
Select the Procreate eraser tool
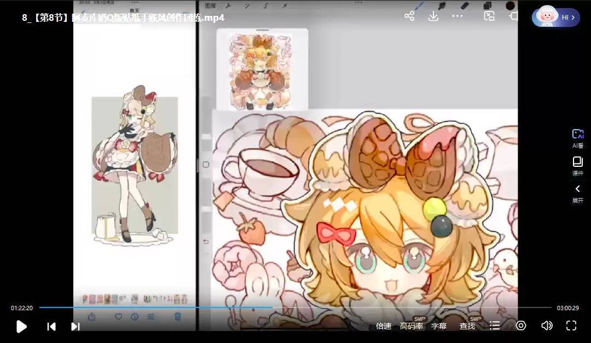tap(465, 5)
